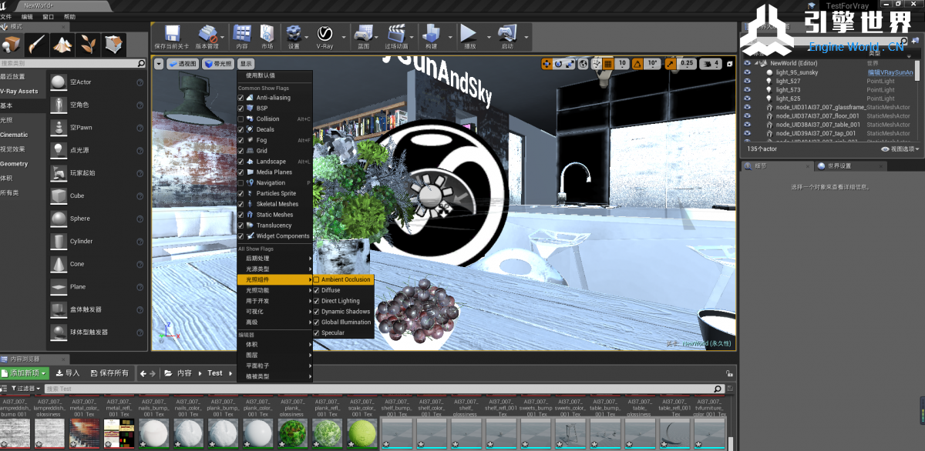Open the rotation snap angle 10° dropdown
925x451 pixels.
click(654, 64)
